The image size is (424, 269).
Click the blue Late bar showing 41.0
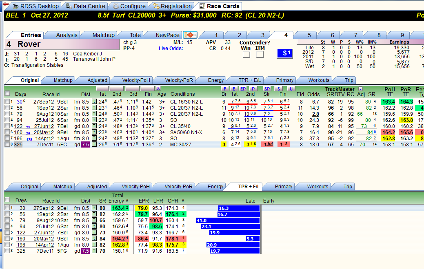pos(228,220)
